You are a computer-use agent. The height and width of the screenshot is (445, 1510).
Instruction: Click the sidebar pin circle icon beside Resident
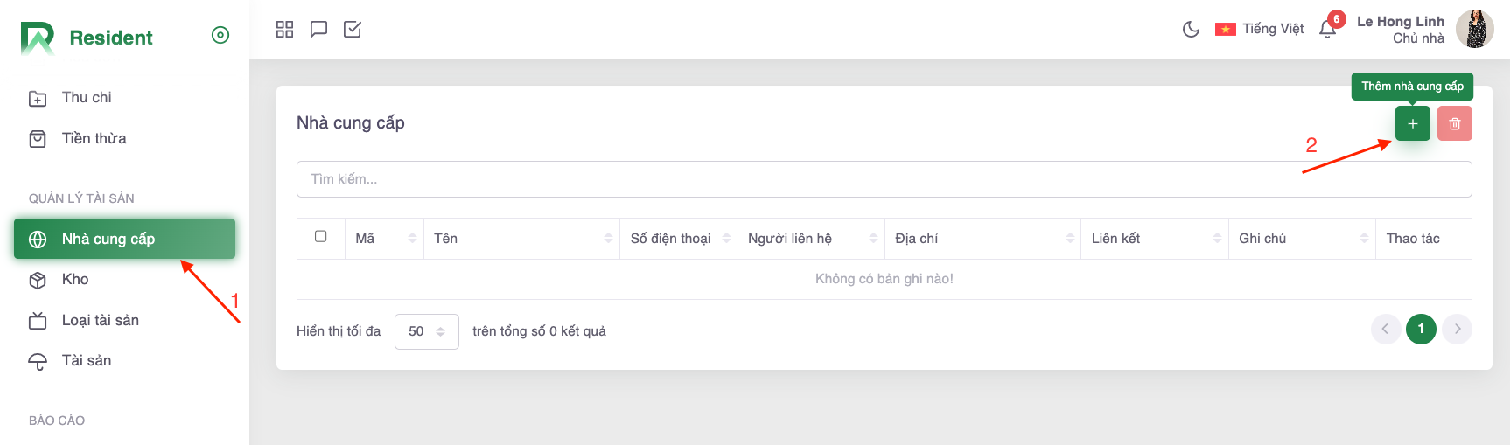(x=220, y=35)
